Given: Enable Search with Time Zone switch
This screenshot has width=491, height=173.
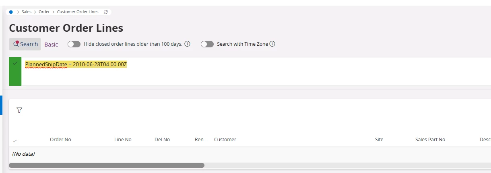Looking at the screenshot, I should (207, 44).
